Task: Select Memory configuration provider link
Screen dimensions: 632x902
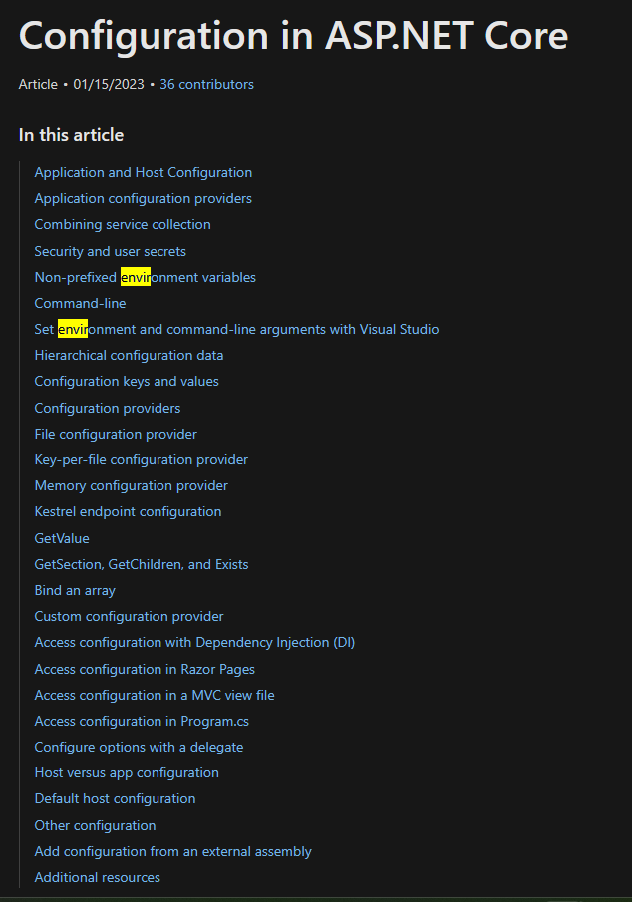Action: coord(131,485)
